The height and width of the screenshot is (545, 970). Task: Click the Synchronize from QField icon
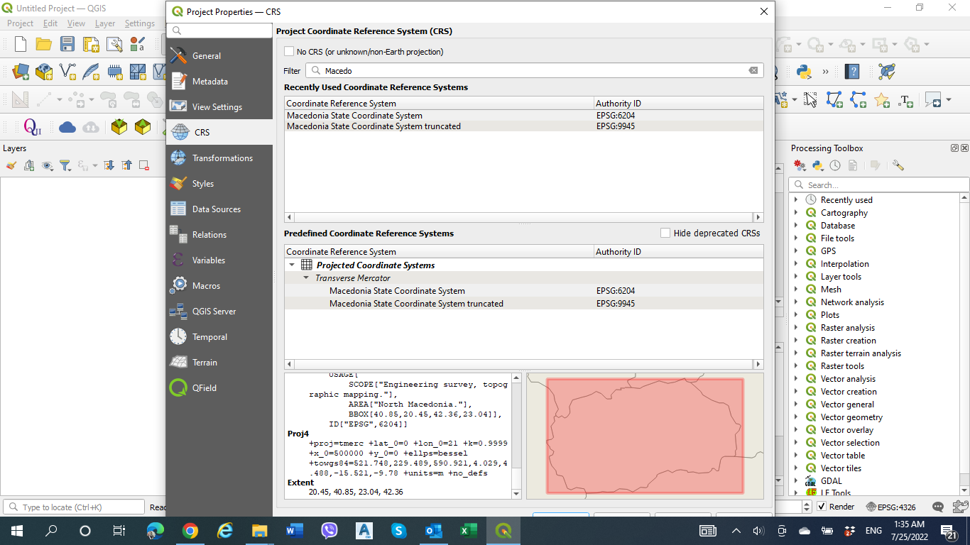click(x=143, y=127)
